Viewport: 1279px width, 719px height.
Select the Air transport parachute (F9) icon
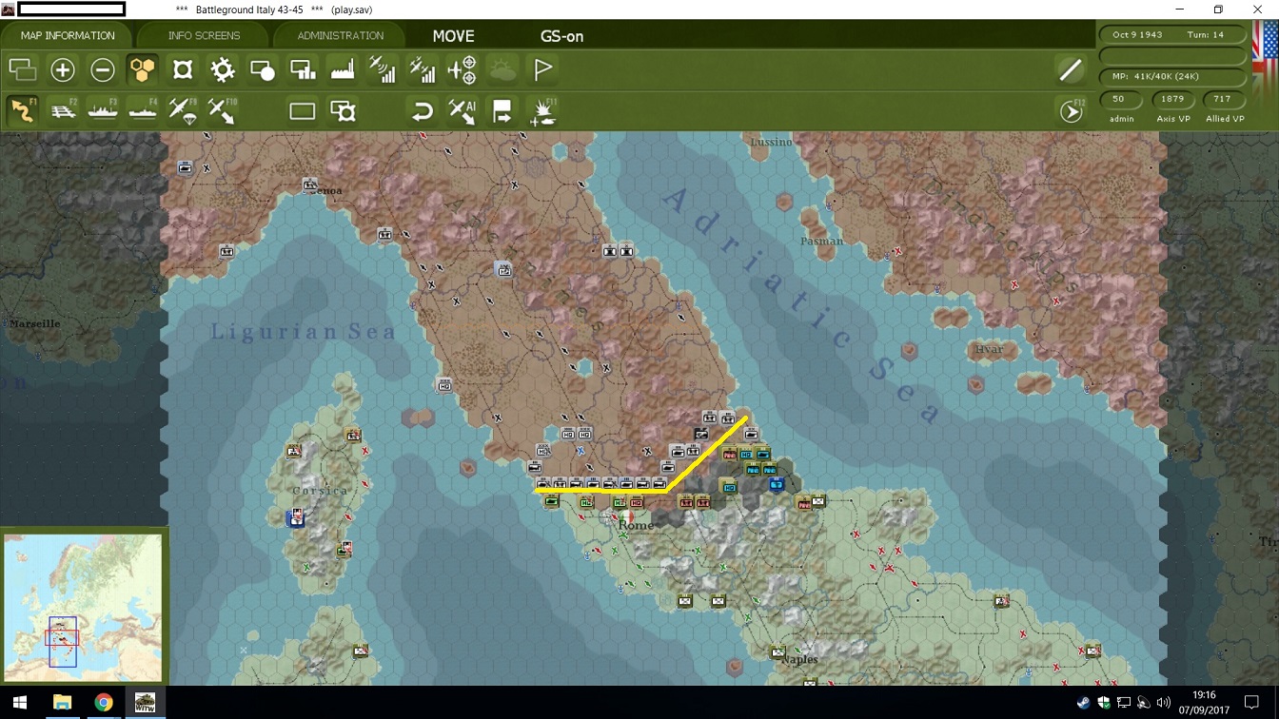[x=183, y=110]
